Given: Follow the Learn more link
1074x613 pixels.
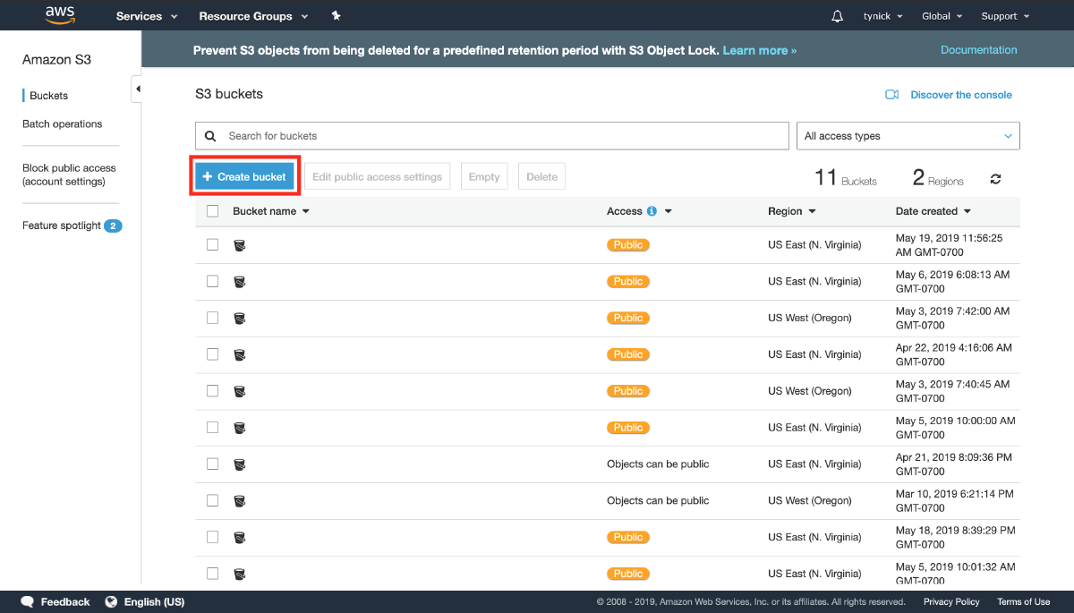Looking at the screenshot, I should point(759,50).
